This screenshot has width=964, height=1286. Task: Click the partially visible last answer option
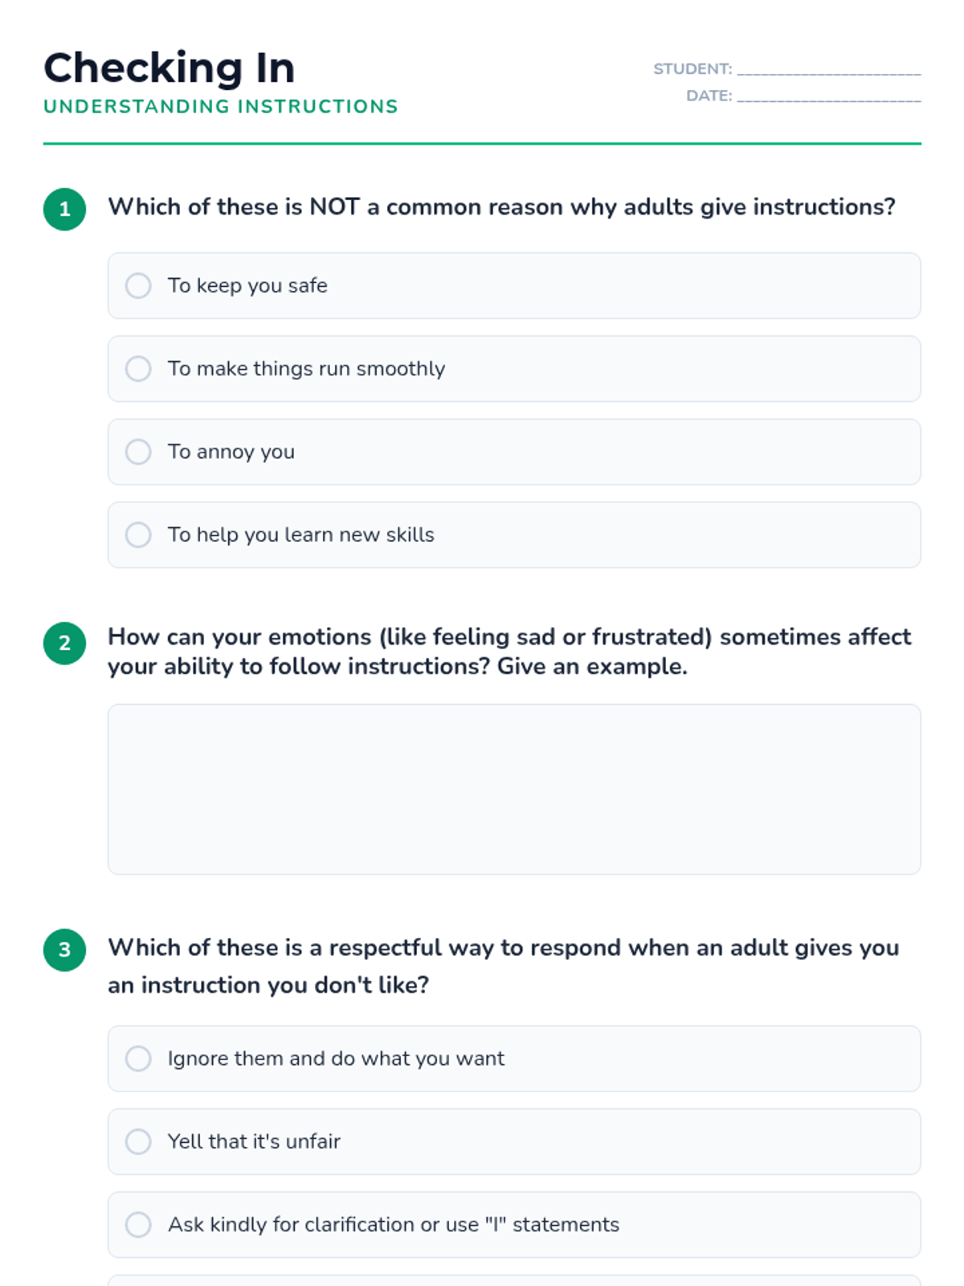tap(514, 1280)
